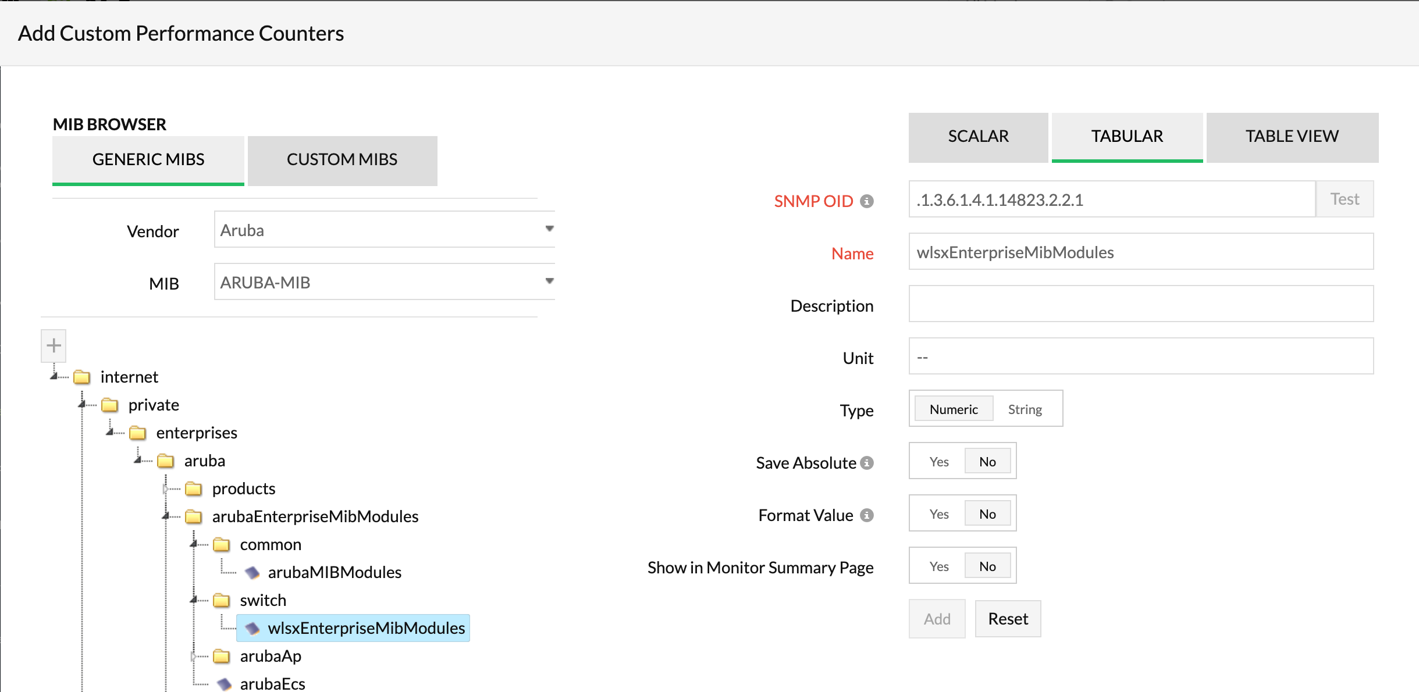Open the switch folder icon in the tree

(222, 600)
